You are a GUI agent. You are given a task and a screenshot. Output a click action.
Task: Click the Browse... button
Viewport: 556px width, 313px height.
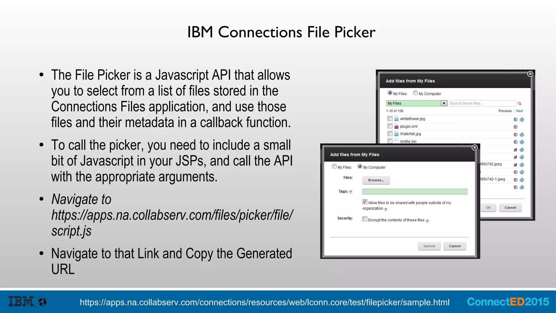(x=376, y=180)
